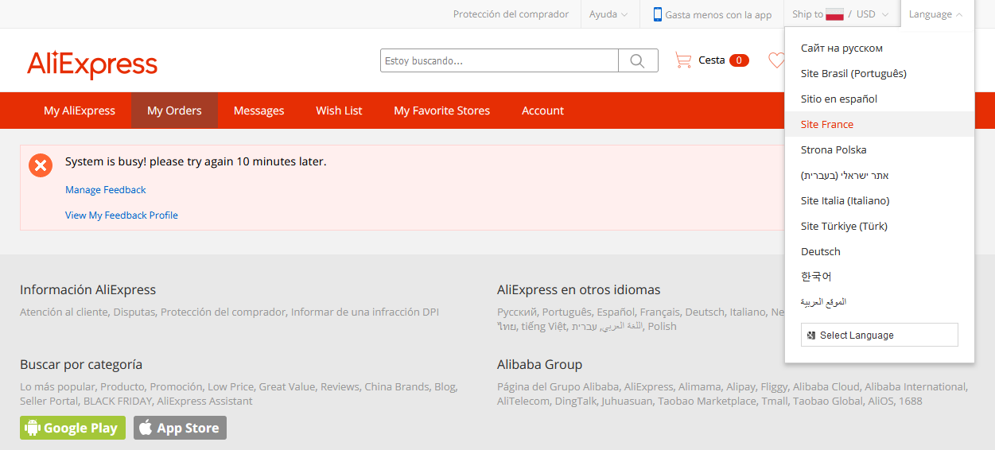Viewport: 995px width, 450px height.
Task: Open the China Brands footer link
Action: [396, 386]
